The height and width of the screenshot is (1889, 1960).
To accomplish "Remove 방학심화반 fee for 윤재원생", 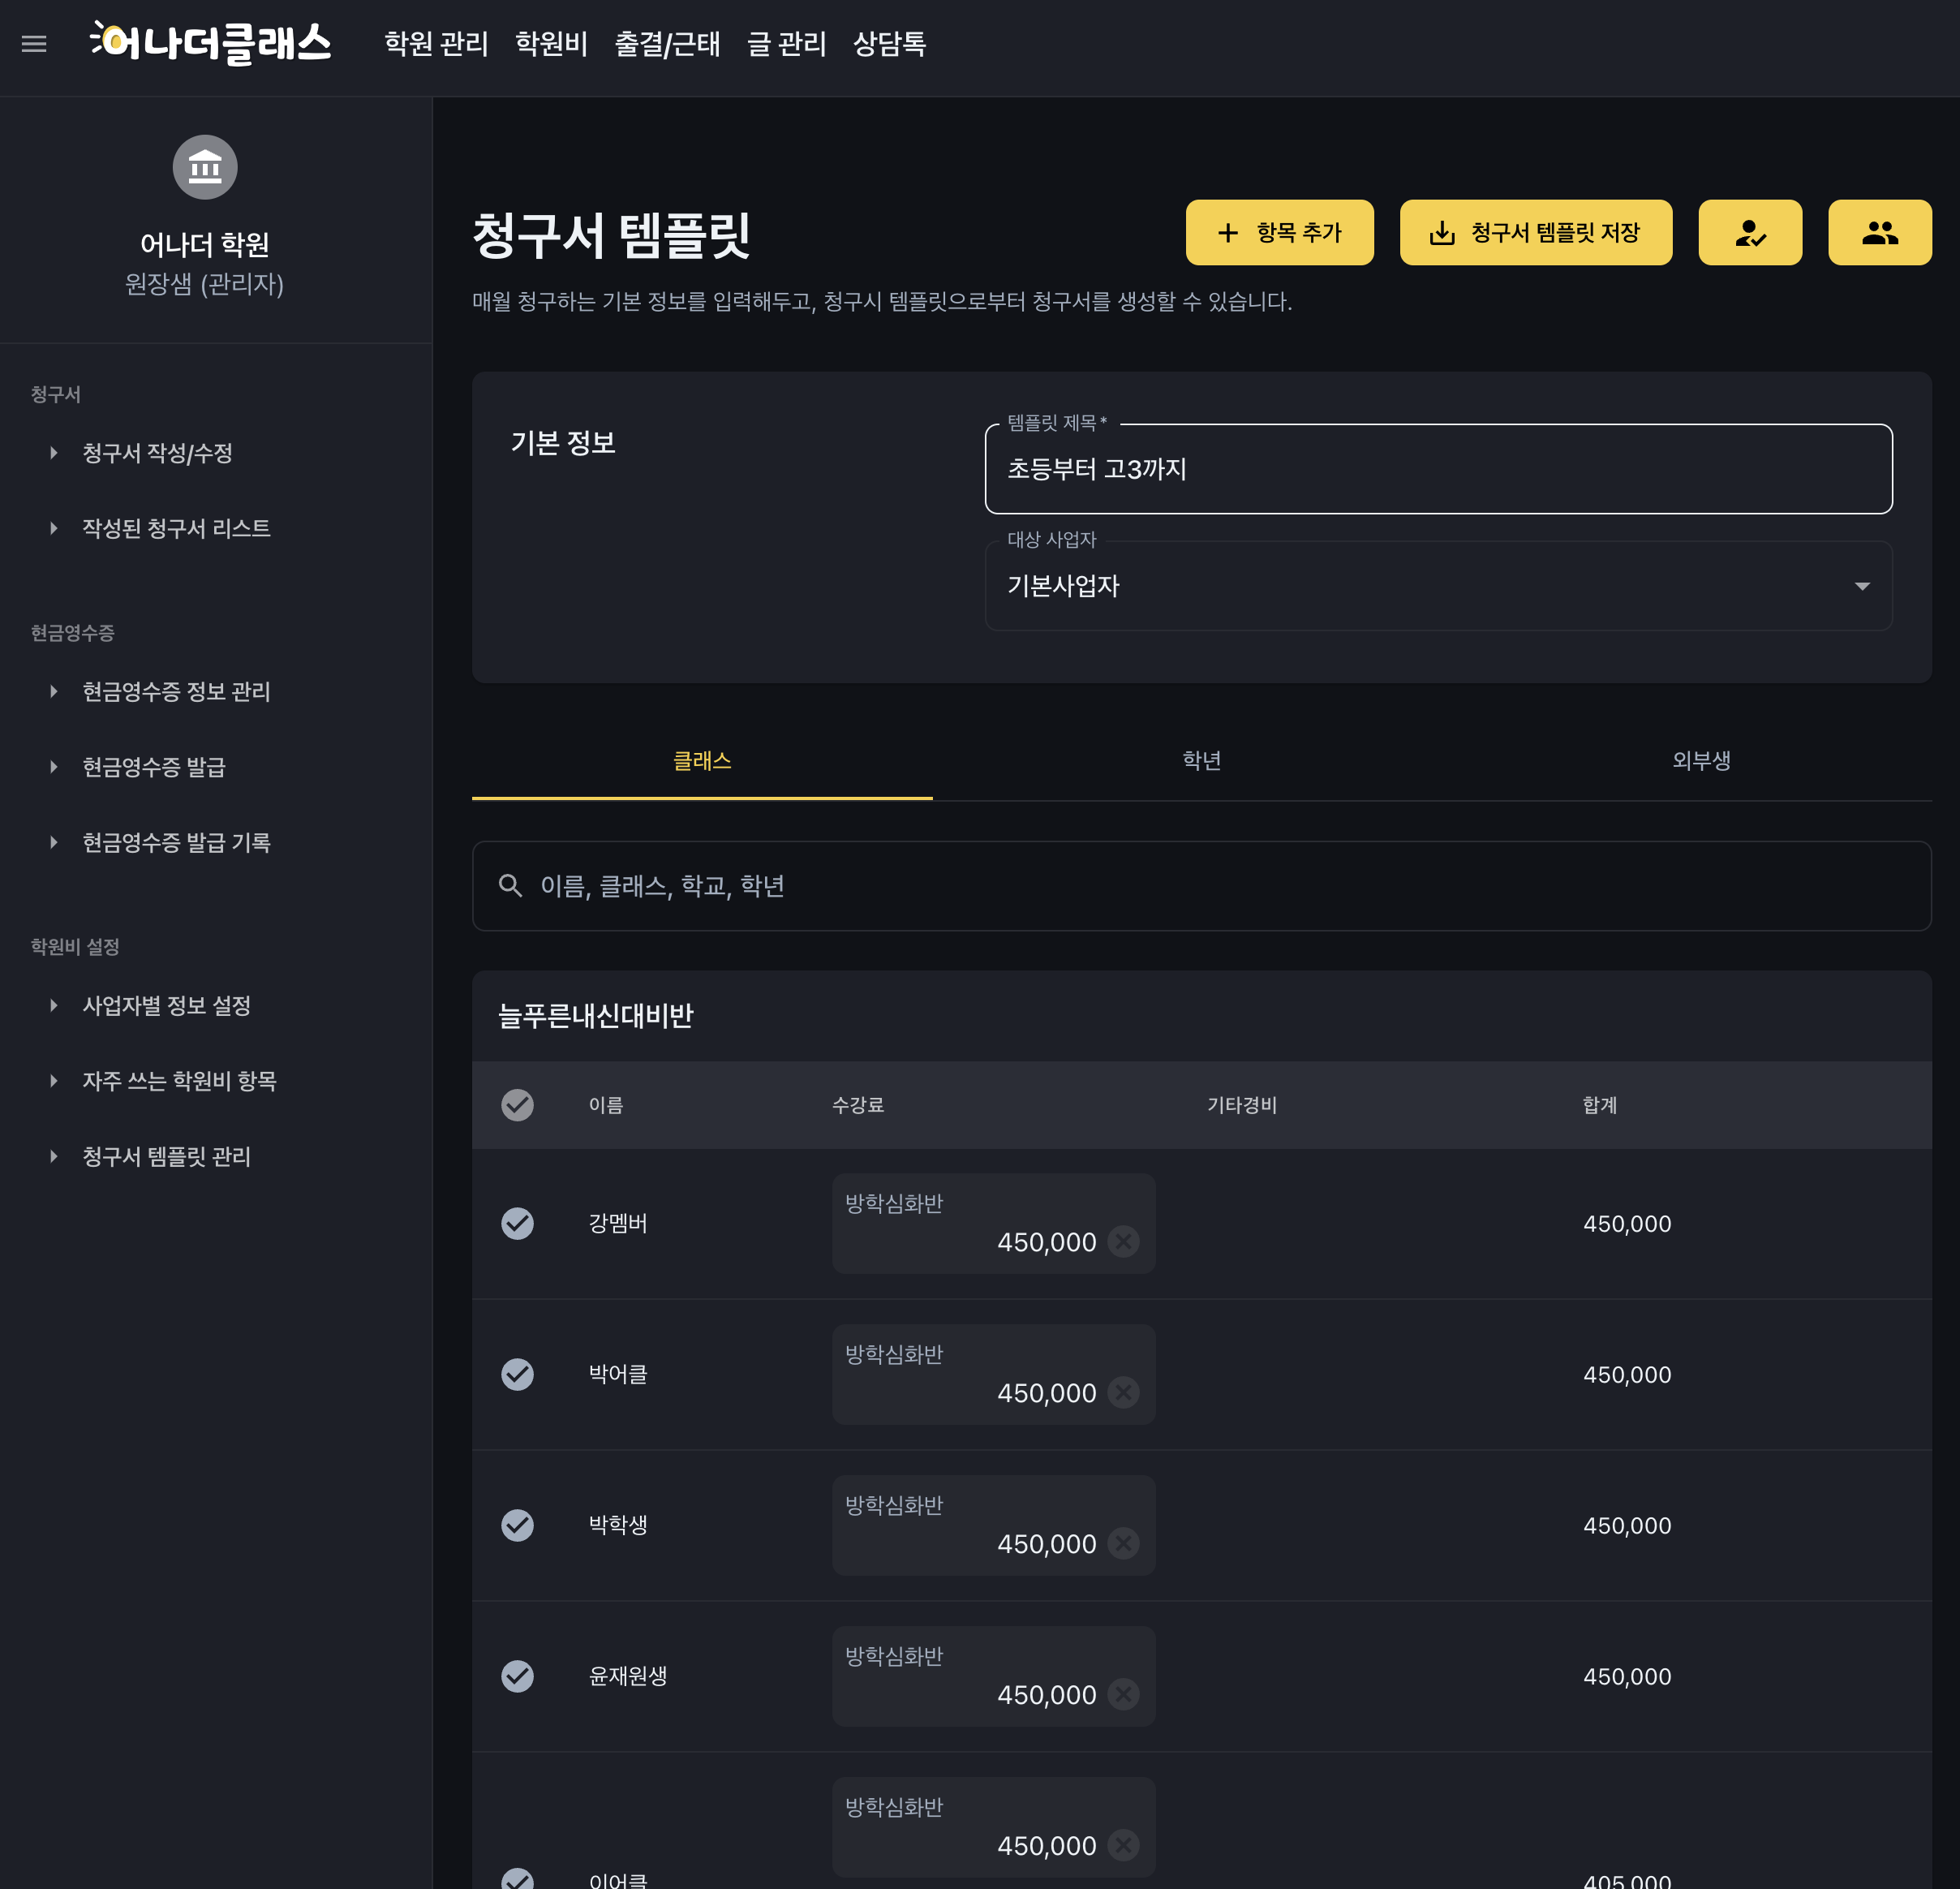I will pos(1123,1694).
